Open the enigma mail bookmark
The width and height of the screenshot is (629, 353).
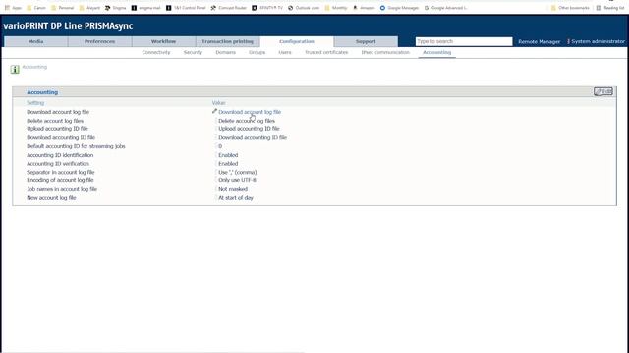(146, 8)
